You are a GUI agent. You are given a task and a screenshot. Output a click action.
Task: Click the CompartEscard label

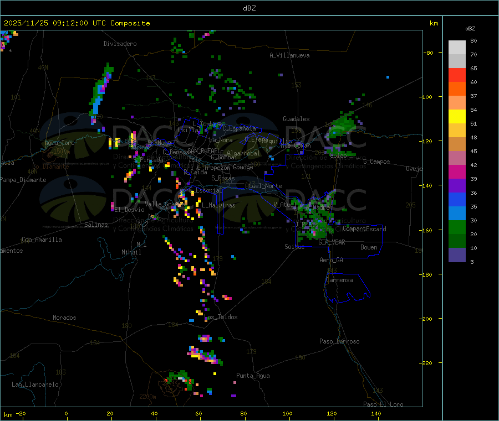[x=364, y=228]
